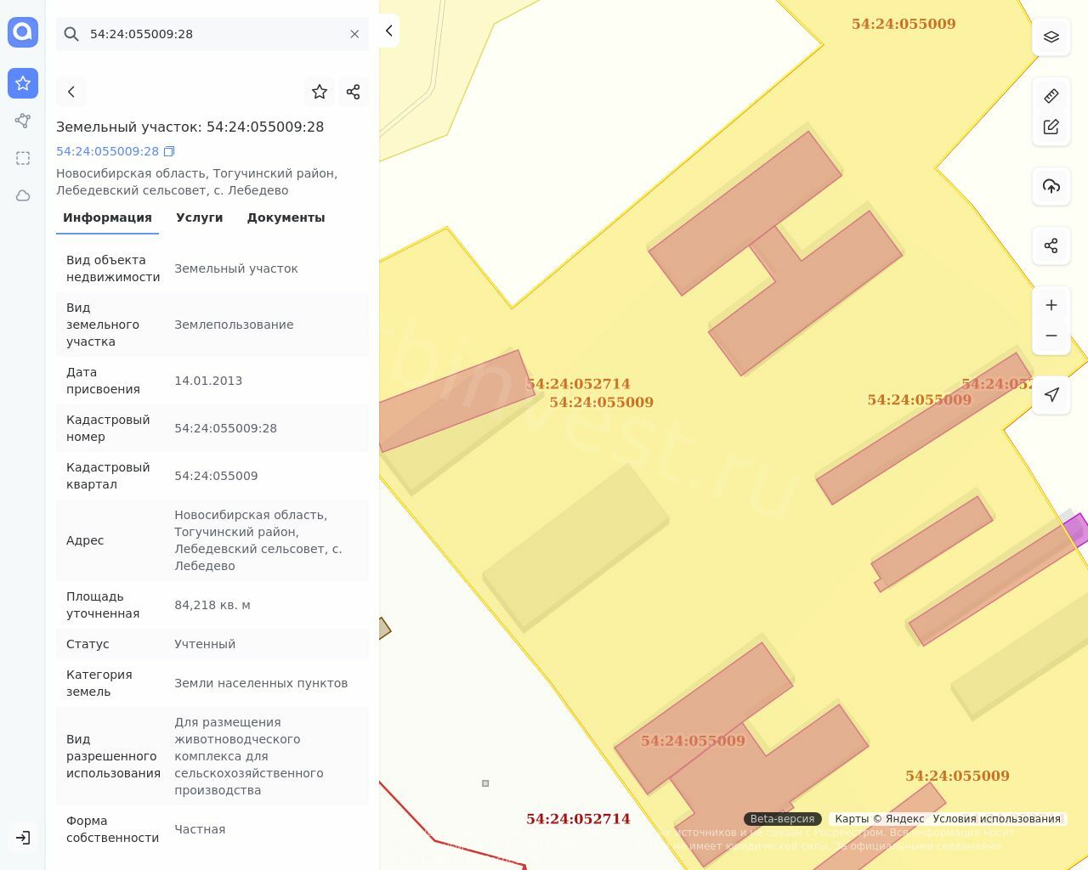The image size is (1088, 870).
Task: Open the Документы tab
Action: pos(286,217)
